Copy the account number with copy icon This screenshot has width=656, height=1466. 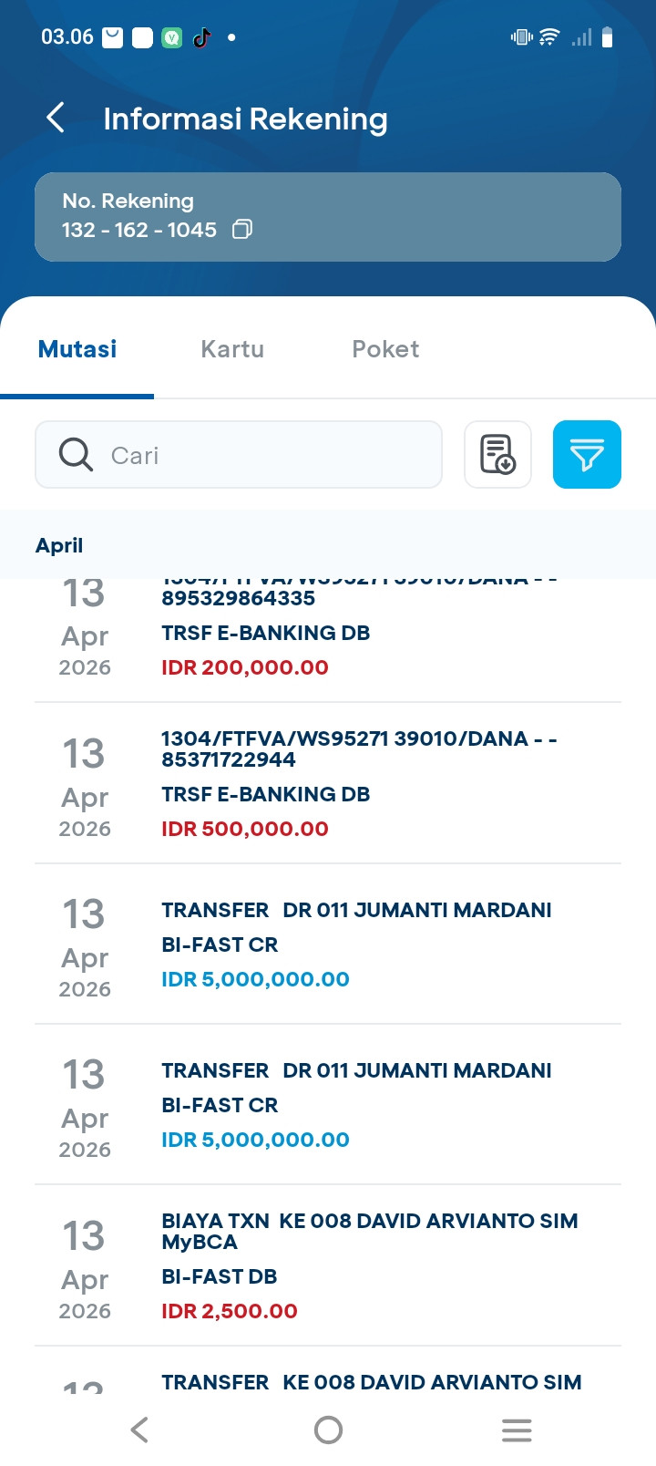click(242, 230)
